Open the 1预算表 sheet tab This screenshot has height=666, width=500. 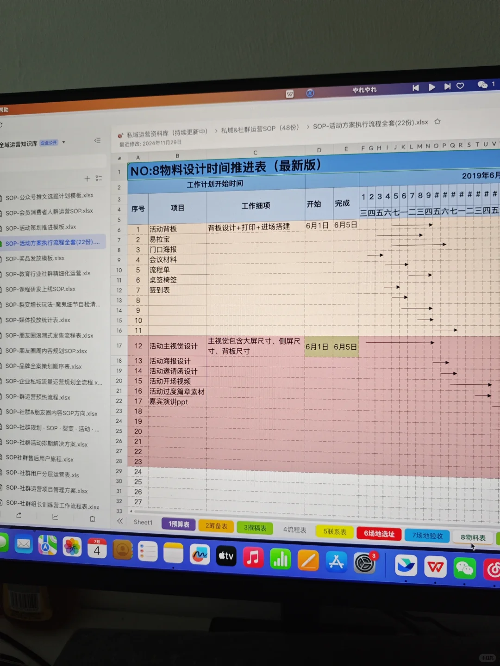[178, 524]
